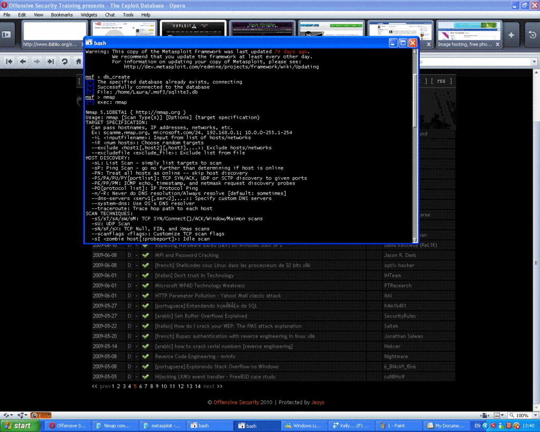This screenshot has width=540, height=432.
Task: Click the green checkmark on 2009-05-05 row
Action: [146, 377]
